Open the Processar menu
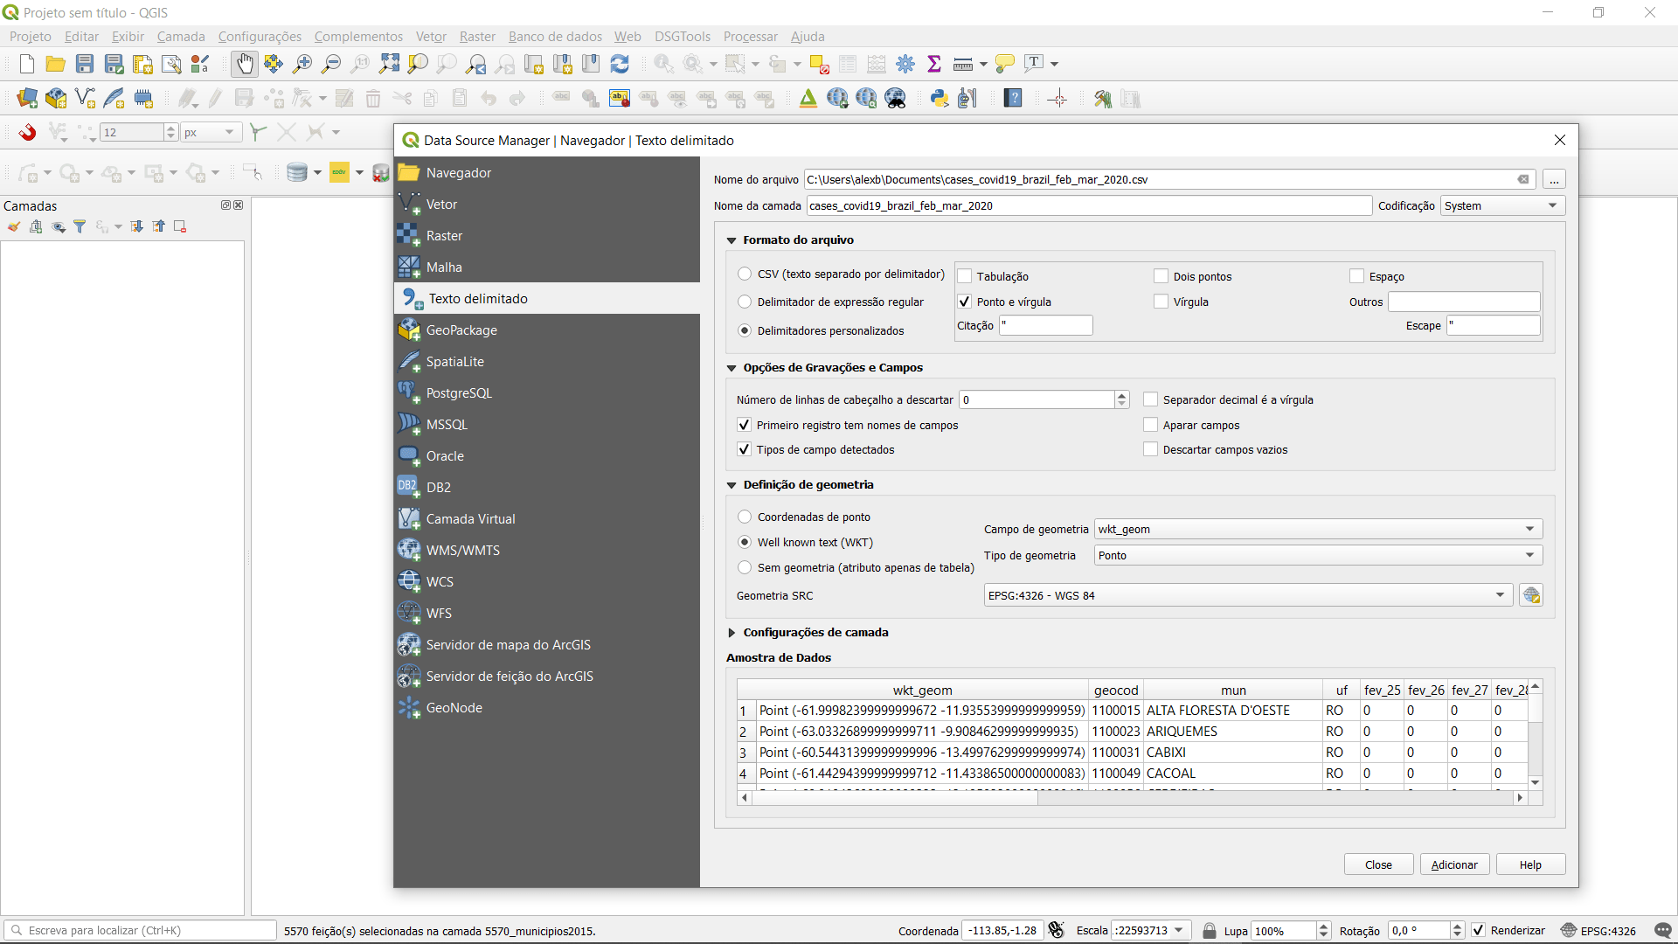Viewport: 1678px width, 944px height. pos(750,37)
